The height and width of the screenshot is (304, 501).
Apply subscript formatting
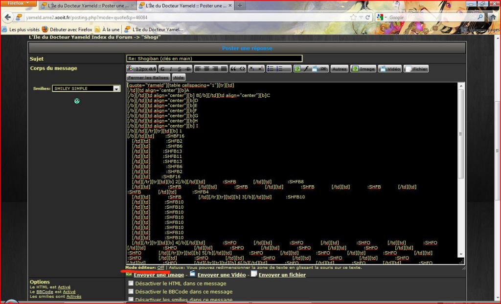(x=252, y=68)
